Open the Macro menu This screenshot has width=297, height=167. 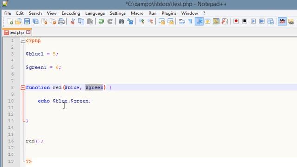(137, 13)
